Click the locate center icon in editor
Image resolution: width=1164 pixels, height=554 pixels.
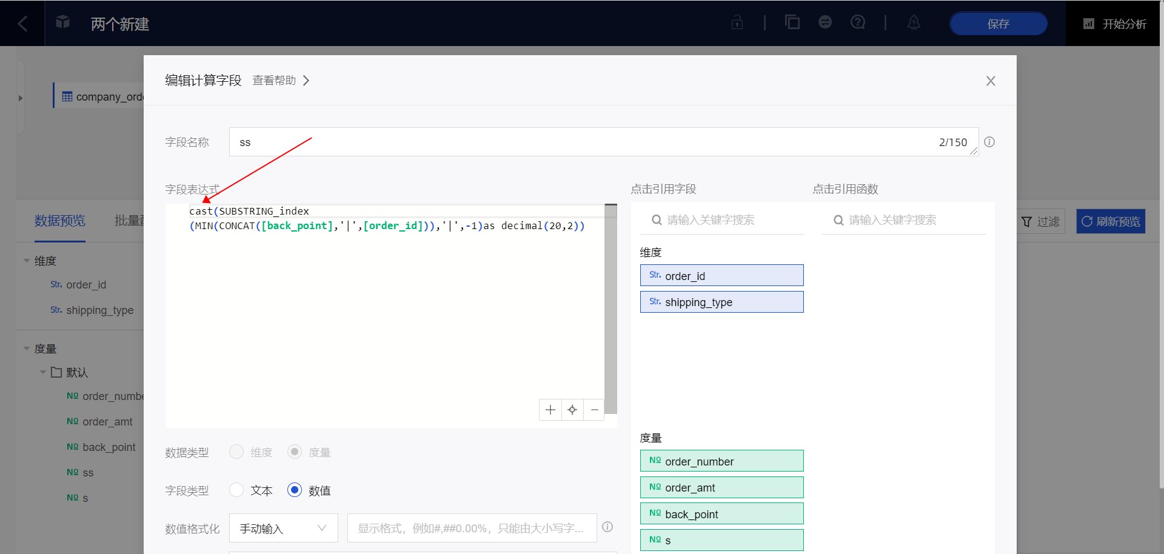click(x=572, y=410)
